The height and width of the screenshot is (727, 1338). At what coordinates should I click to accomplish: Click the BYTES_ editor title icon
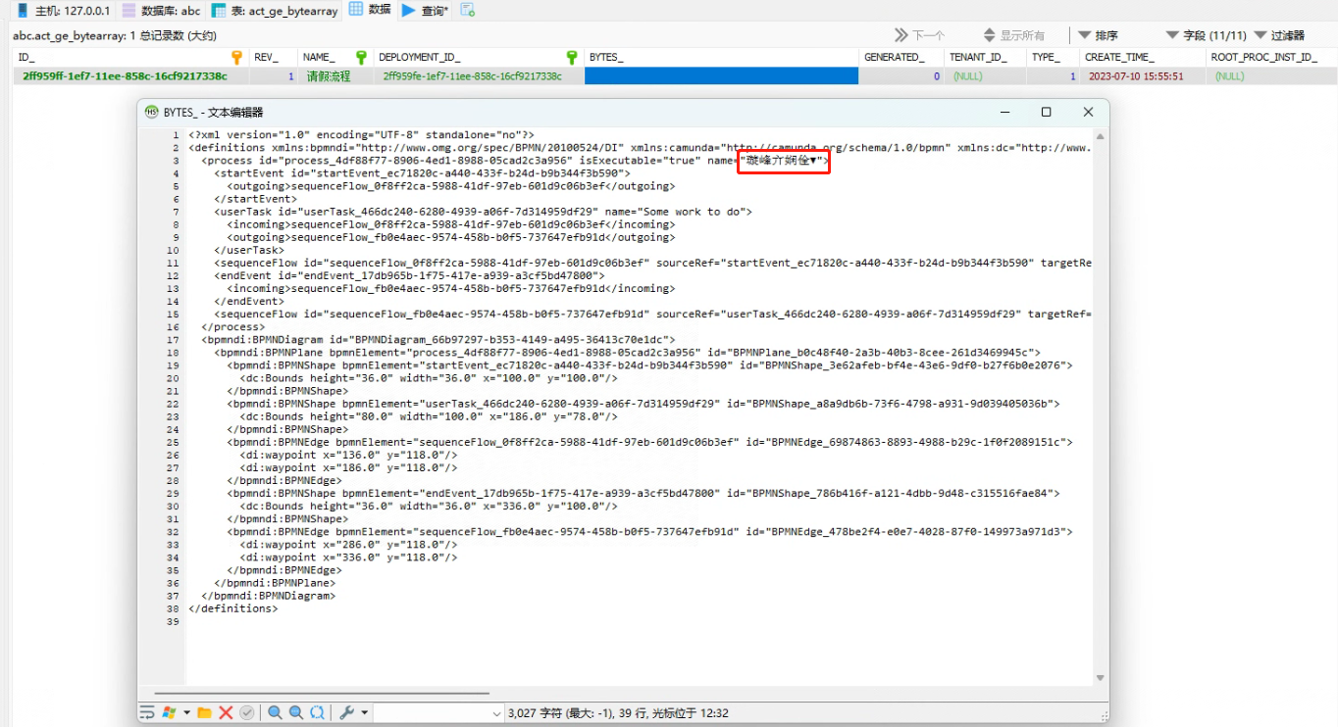point(151,112)
